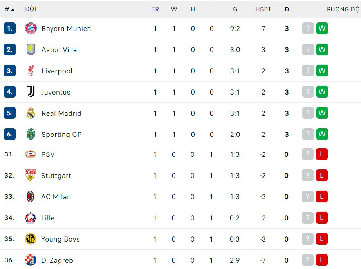Click the Sporting CP club crest

coord(31,134)
